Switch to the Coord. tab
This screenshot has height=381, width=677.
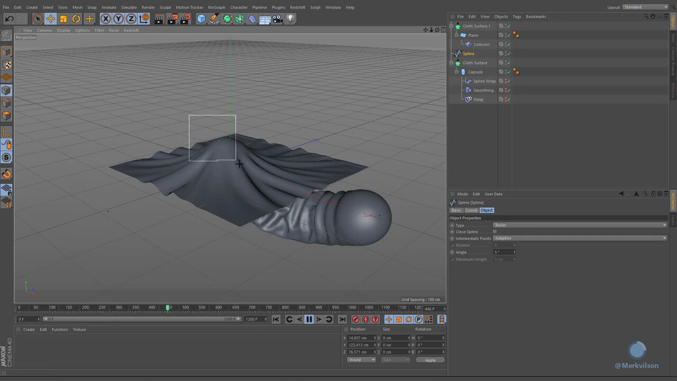pyautogui.click(x=471, y=210)
